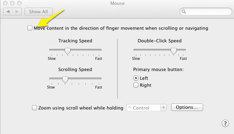The height and width of the screenshot is (134, 234).
Task: Click the back navigation arrow
Action: point(8,12)
